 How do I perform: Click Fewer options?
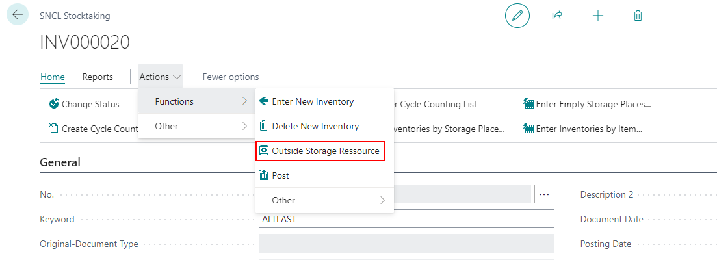231,77
